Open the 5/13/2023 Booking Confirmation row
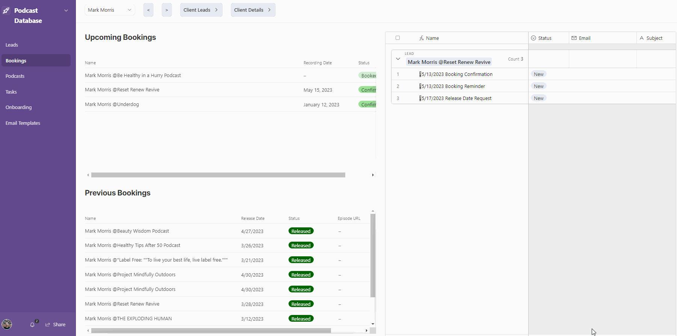This screenshot has width=677, height=336. [x=457, y=74]
